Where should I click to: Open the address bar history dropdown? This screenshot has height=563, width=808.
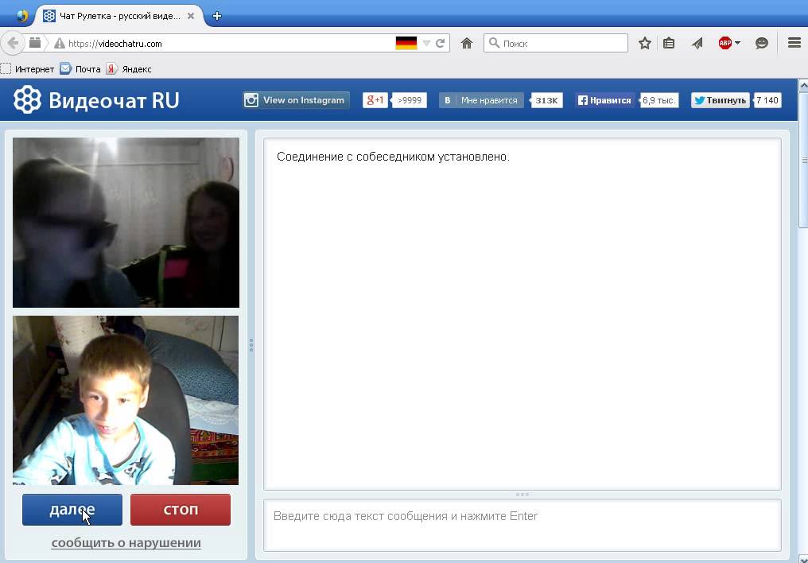[426, 44]
